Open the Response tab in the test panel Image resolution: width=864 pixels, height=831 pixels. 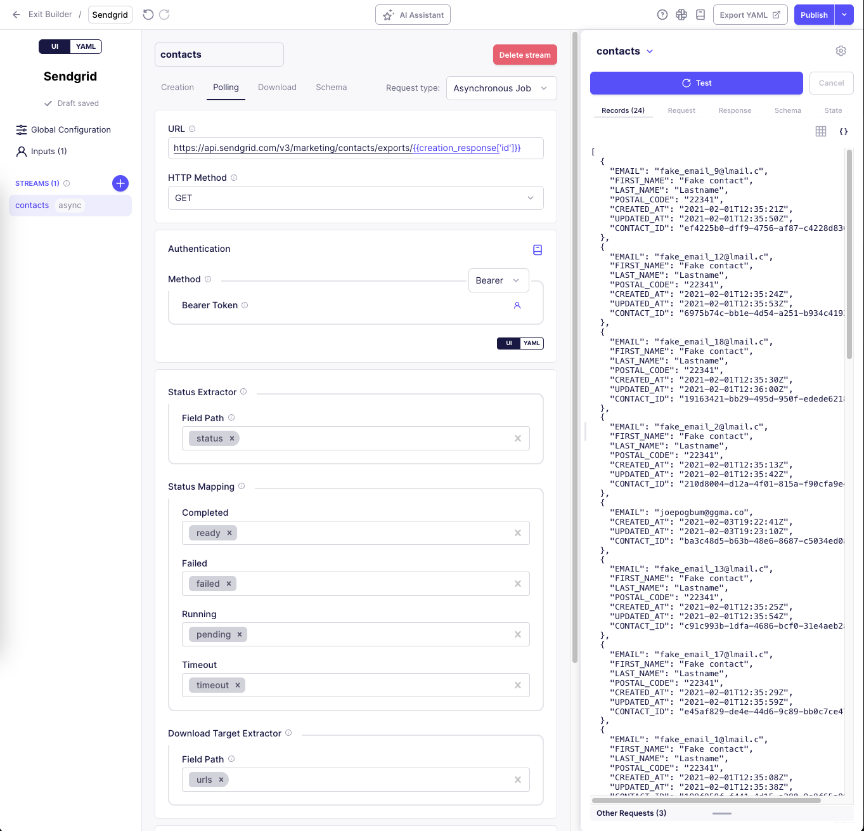[735, 110]
